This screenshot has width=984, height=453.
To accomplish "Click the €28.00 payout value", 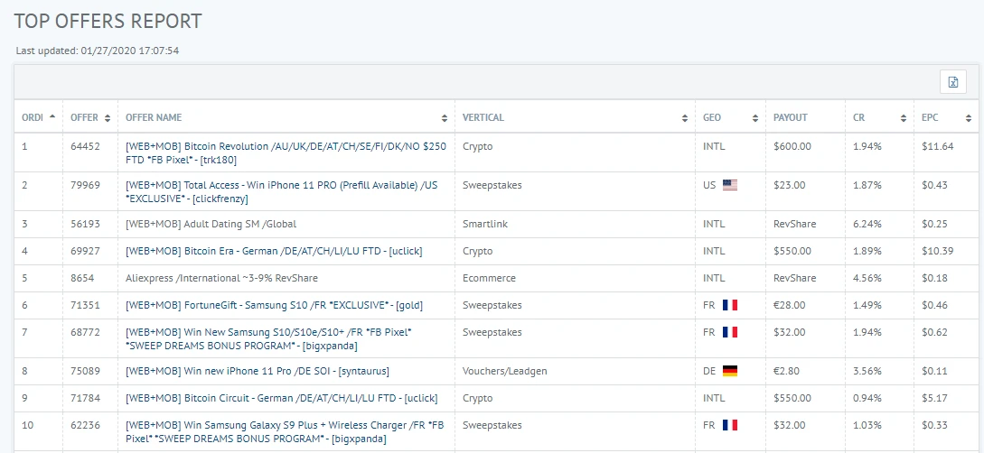I will pos(790,305).
